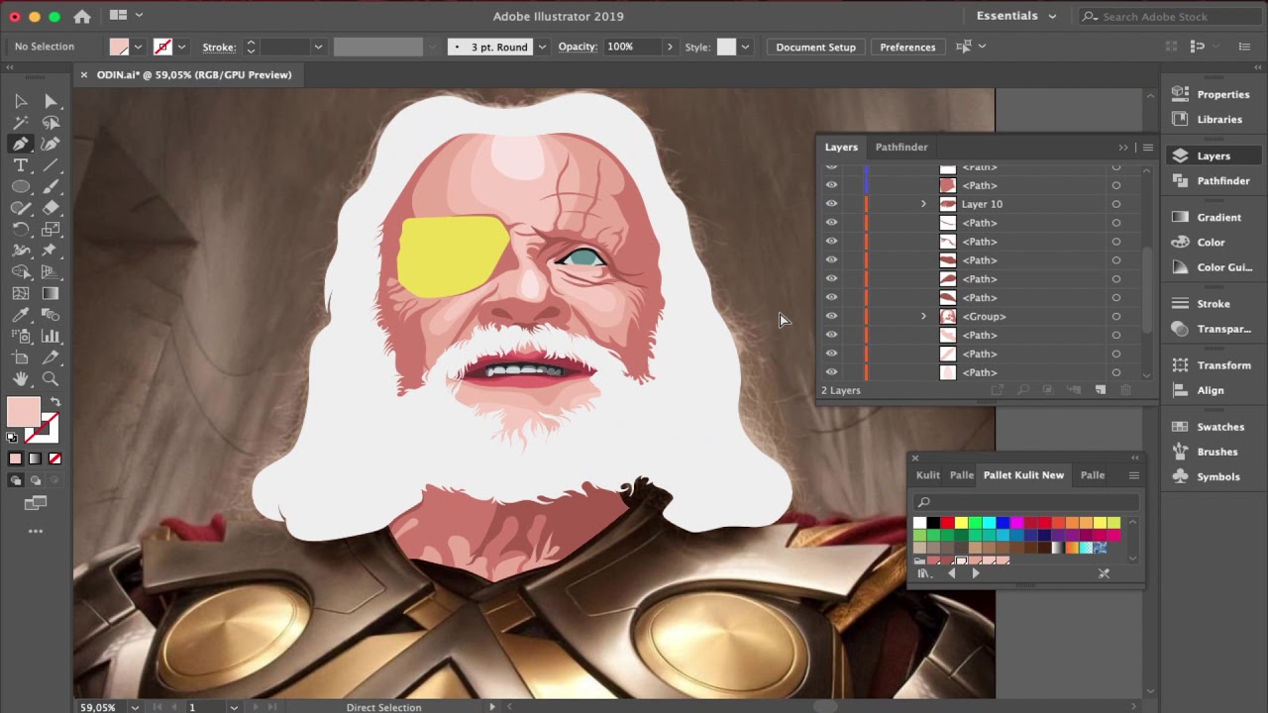Swap fill and stroke colors
The image size is (1268, 713).
tap(55, 402)
